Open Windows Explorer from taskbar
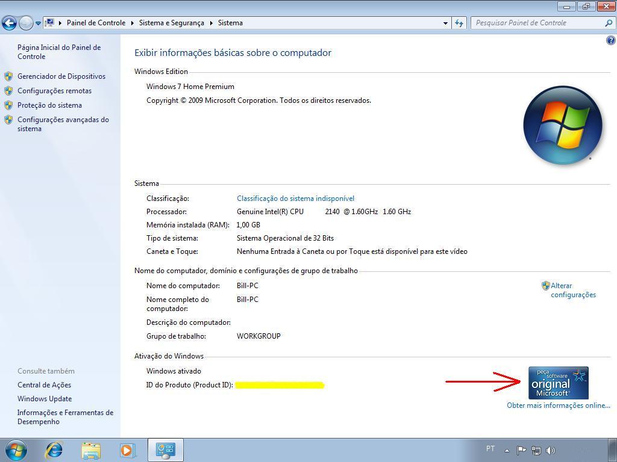 [x=91, y=451]
